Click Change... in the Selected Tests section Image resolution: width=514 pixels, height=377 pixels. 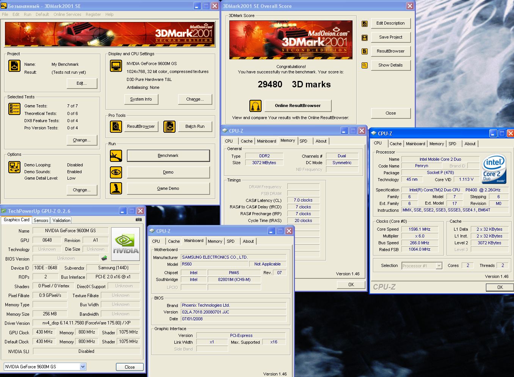pos(82,140)
